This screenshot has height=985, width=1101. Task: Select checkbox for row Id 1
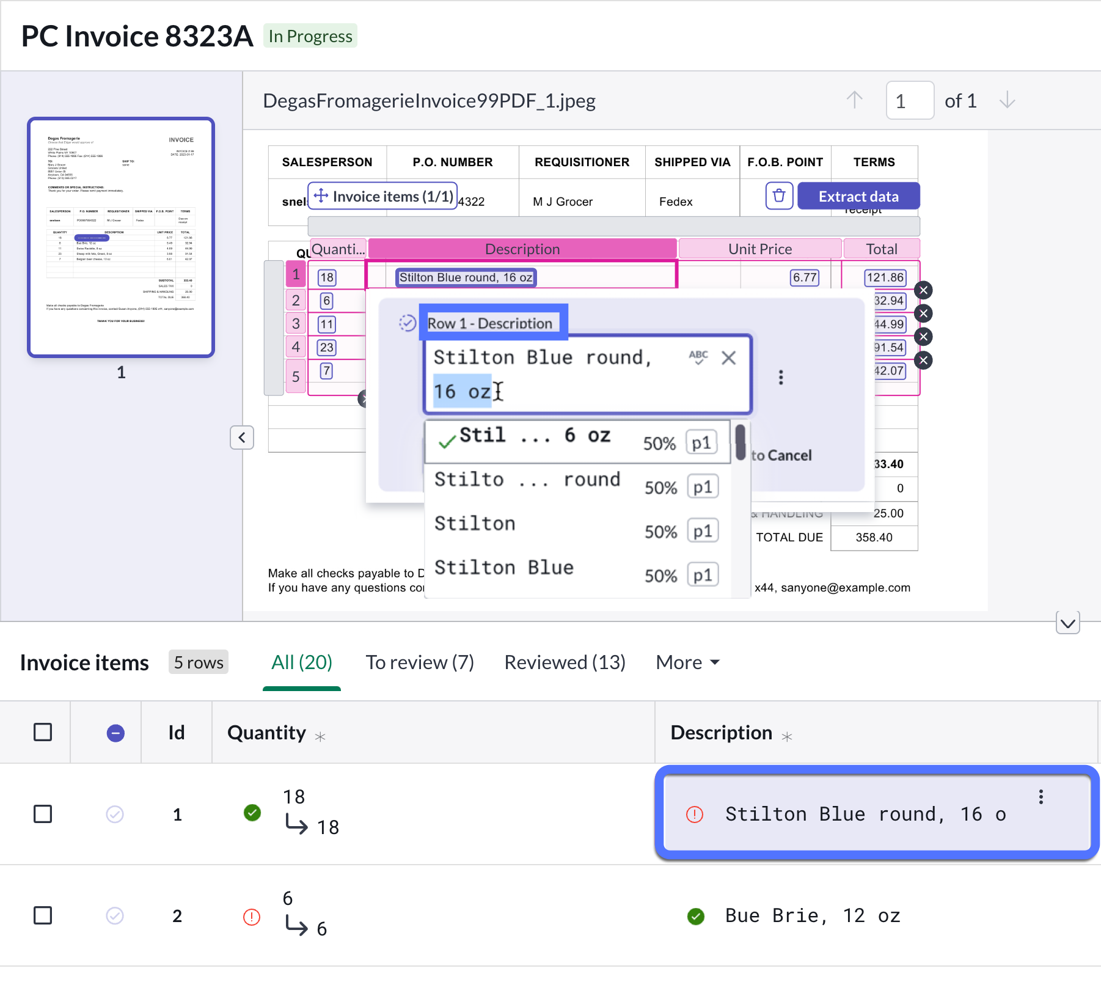pos(43,814)
